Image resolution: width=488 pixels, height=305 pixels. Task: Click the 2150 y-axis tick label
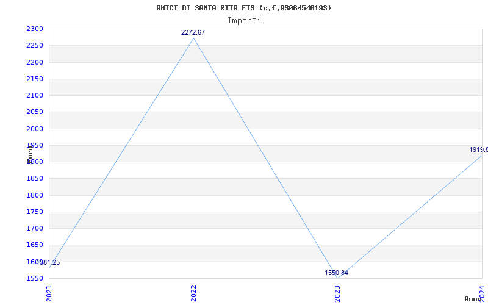[35, 79]
